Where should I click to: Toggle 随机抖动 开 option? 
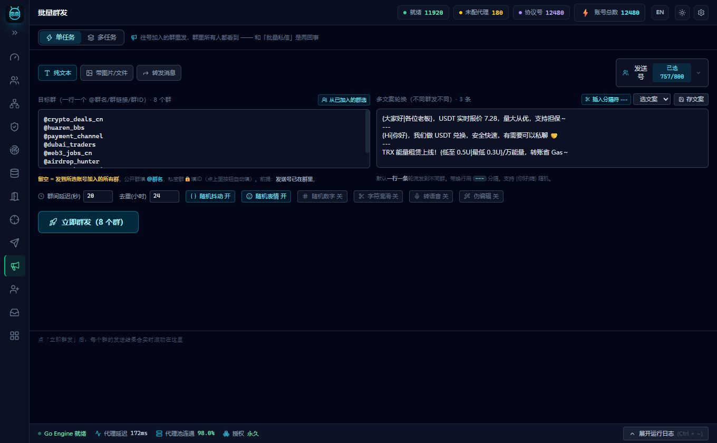pyautogui.click(x=210, y=196)
